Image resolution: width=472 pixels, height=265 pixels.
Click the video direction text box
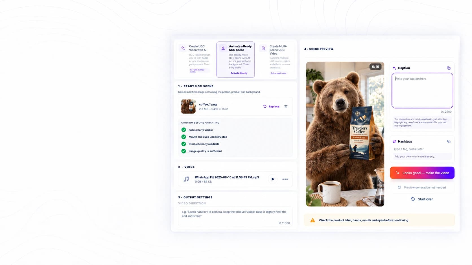click(x=235, y=217)
